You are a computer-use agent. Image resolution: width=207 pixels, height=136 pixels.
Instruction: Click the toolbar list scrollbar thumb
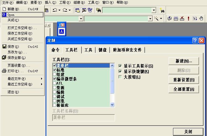(x=112, y=81)
